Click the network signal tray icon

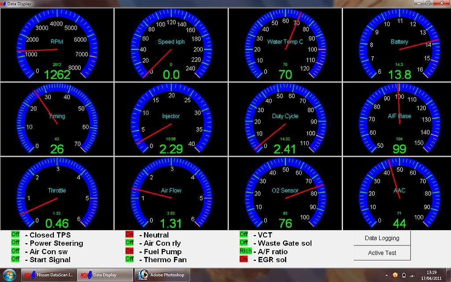(412, 275)
